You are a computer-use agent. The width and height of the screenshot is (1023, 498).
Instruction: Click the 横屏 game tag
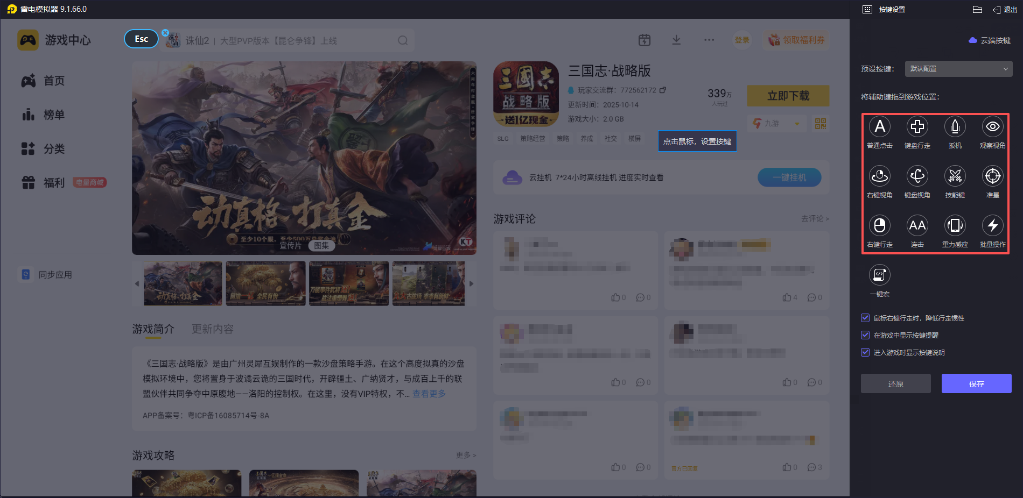pos(634,139)
